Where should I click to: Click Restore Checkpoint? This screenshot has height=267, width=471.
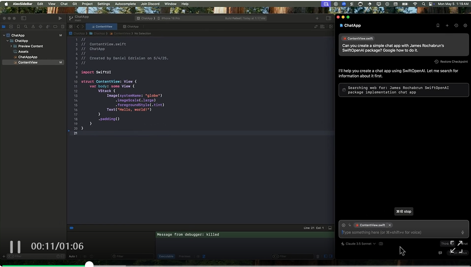(x=451, y=62)
